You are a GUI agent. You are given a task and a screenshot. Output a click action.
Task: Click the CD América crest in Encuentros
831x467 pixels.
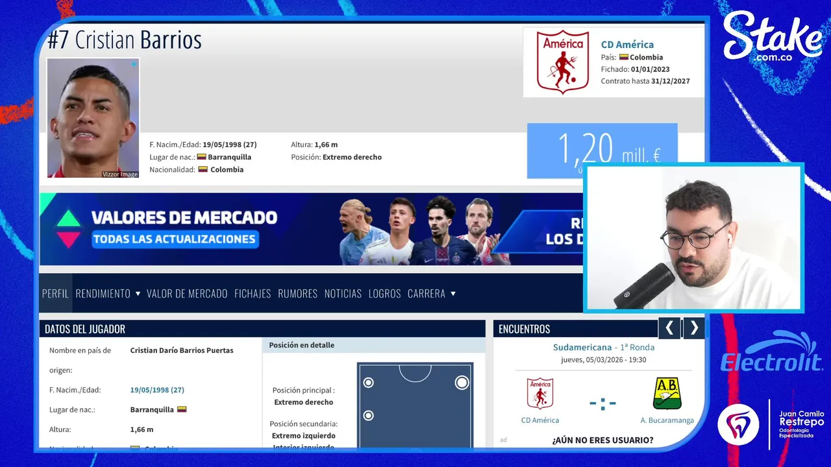[x=540, y=393]
